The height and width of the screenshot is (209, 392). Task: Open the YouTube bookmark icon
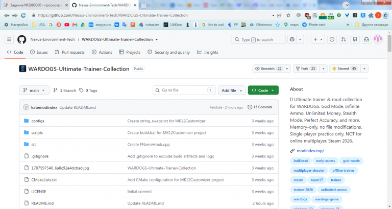tap(67, 25)
